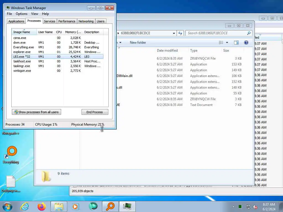Click the folder icon in Explorer details pane
This screenshot has height=212, width=283.
[46, 176]
